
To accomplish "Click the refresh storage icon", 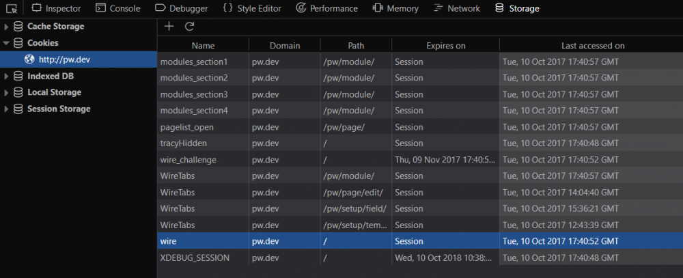I will [x=190, y=26].
